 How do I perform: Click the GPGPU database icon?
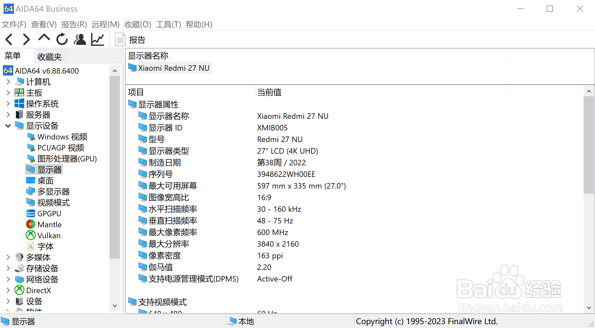pyautogui.click(x=31, y=213)
